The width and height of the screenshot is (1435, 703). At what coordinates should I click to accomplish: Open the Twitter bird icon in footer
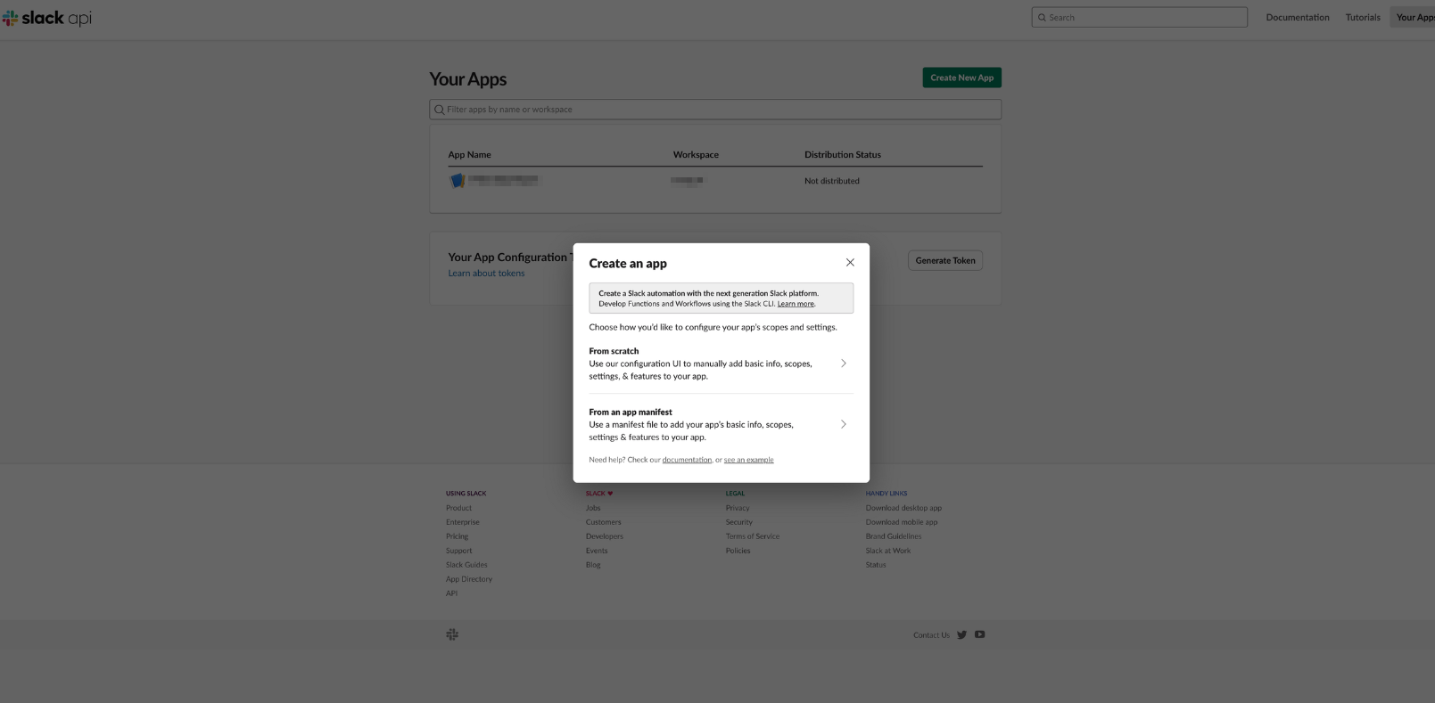click(961, 634)
